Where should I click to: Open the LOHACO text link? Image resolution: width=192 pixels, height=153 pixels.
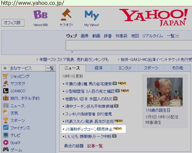[x=18, y=91]
